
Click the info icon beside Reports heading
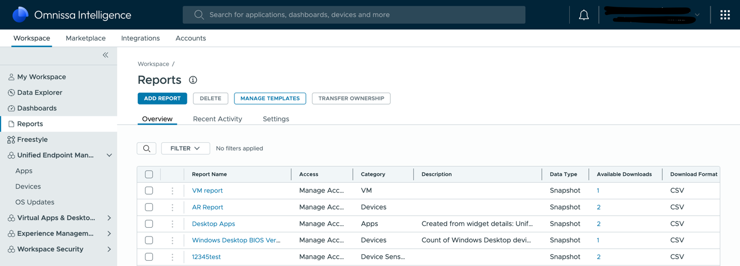pyautogui.click(x=193, y=80)
